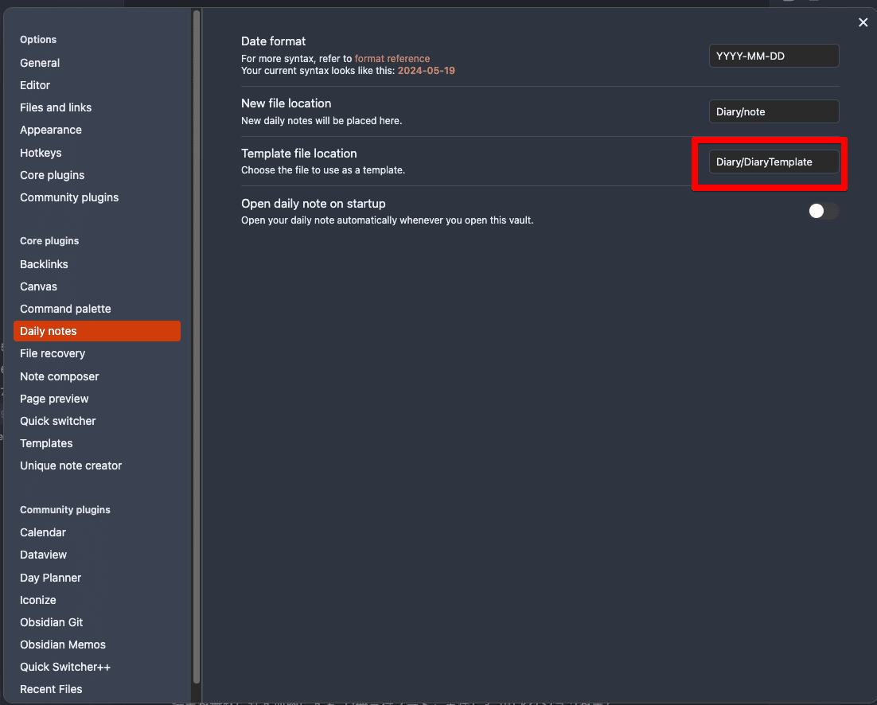877x705 pixels.
Task: Open Templates plugin settings
Action: click(x=46, y=443)
